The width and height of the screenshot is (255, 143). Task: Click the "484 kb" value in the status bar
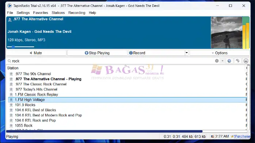(x=187, y=136)
